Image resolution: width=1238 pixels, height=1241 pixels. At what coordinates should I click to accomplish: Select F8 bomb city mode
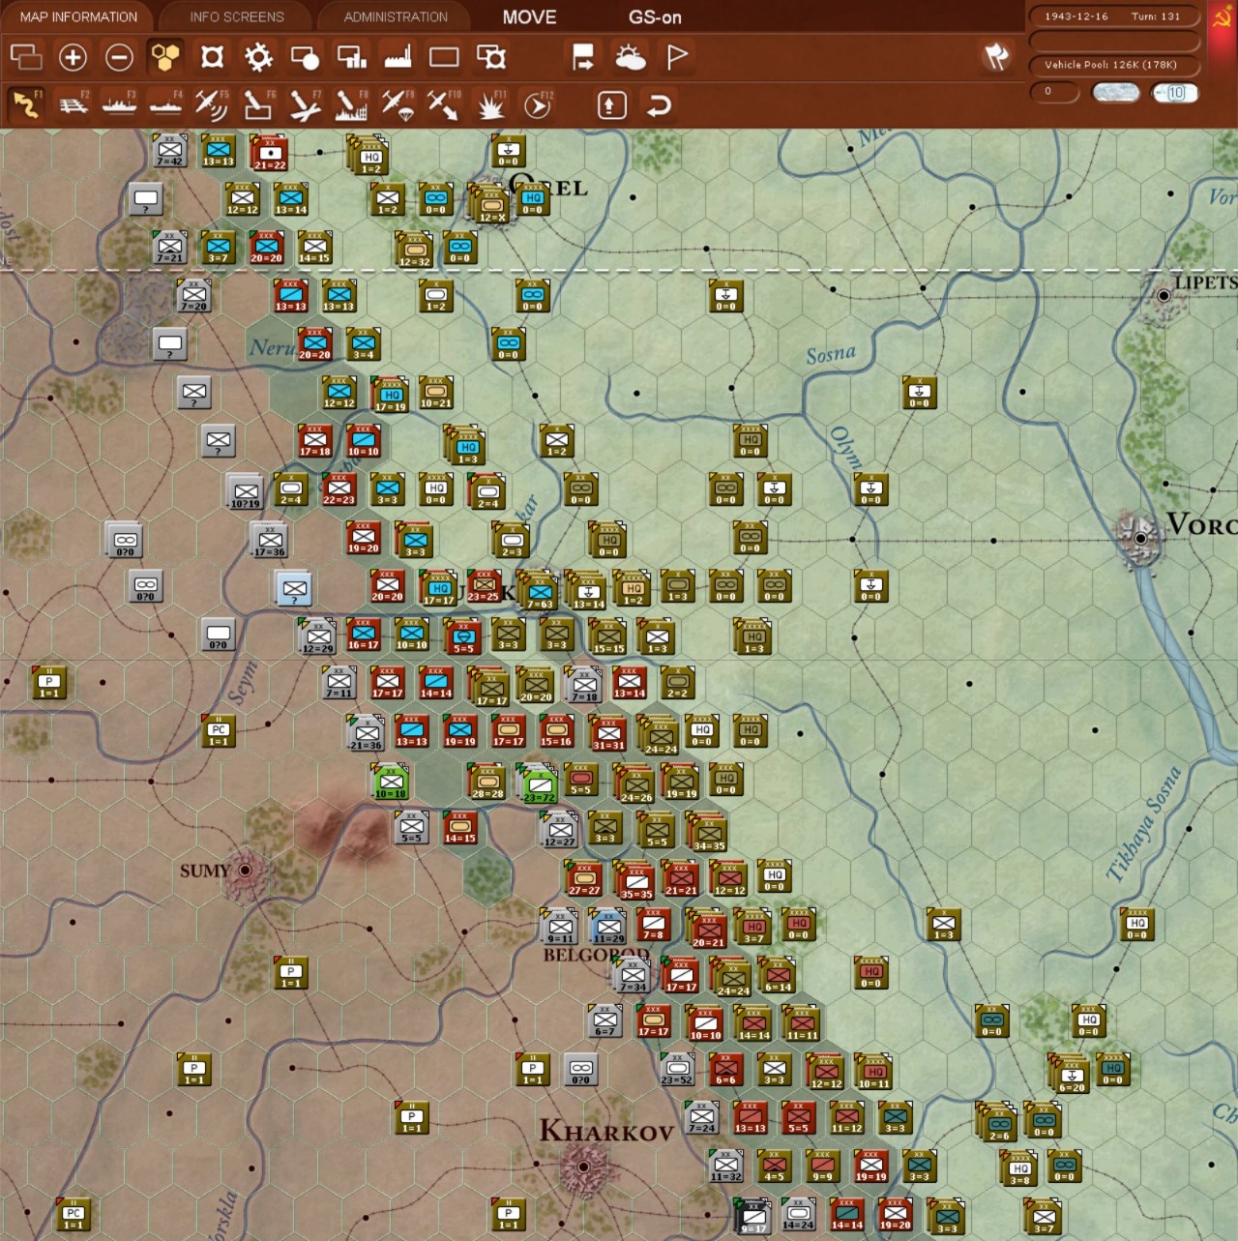coord(351,104)
